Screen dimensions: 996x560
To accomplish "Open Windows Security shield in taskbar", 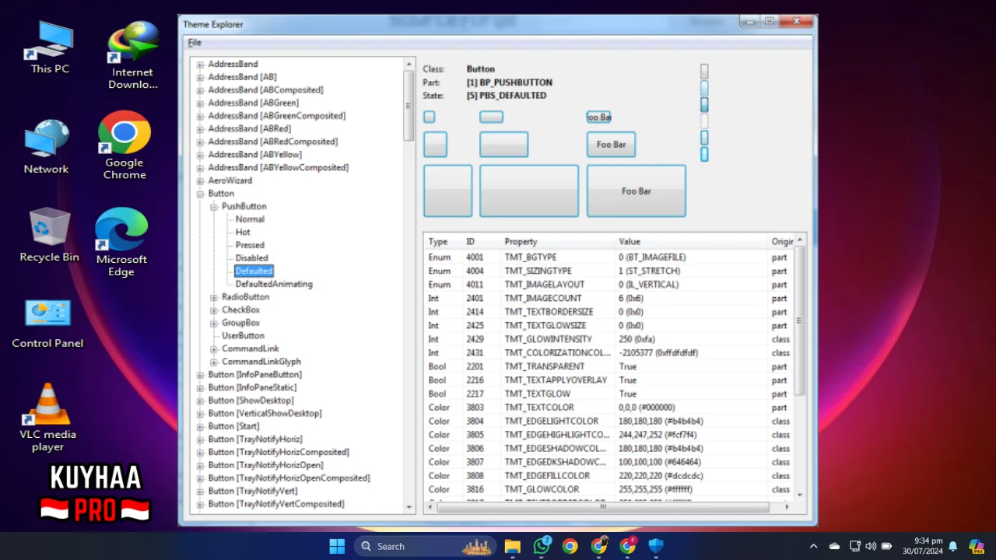I will [x=656, y=546].
